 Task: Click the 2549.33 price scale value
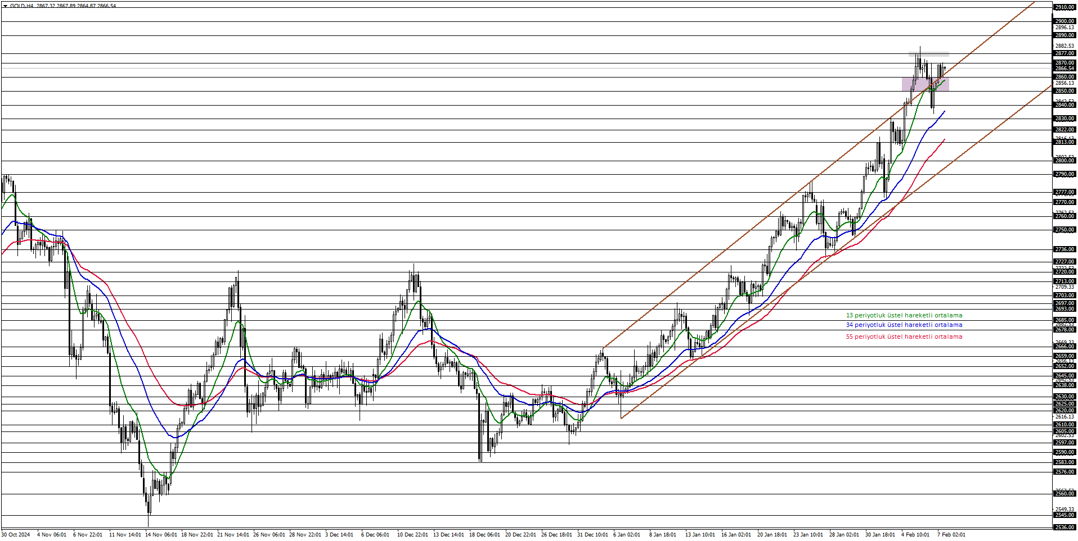pyautogui.click(x=1064, y=510)
